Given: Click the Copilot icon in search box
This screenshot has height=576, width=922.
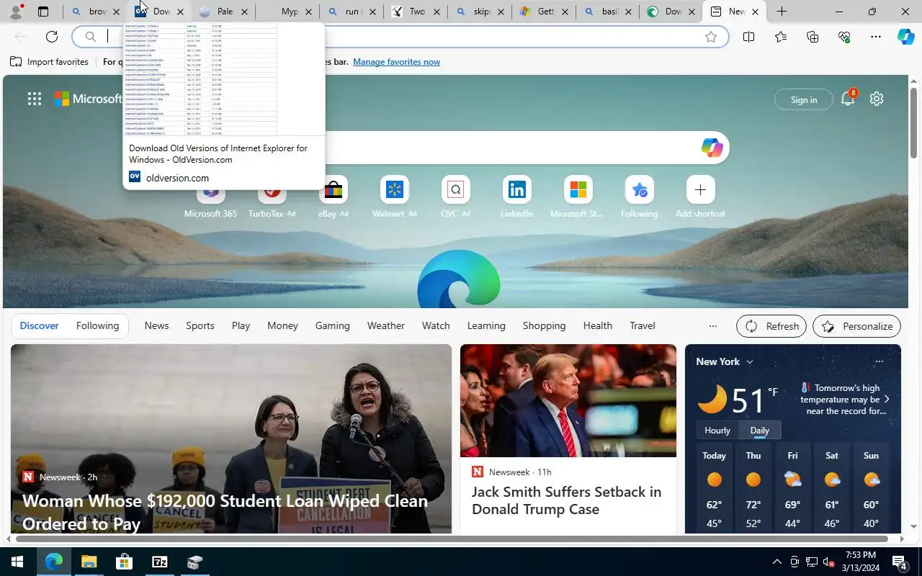Looking at the screenshot, I should [x=712, y=148].
